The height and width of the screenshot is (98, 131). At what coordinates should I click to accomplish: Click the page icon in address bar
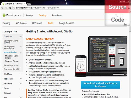click(x=14, y=8)
